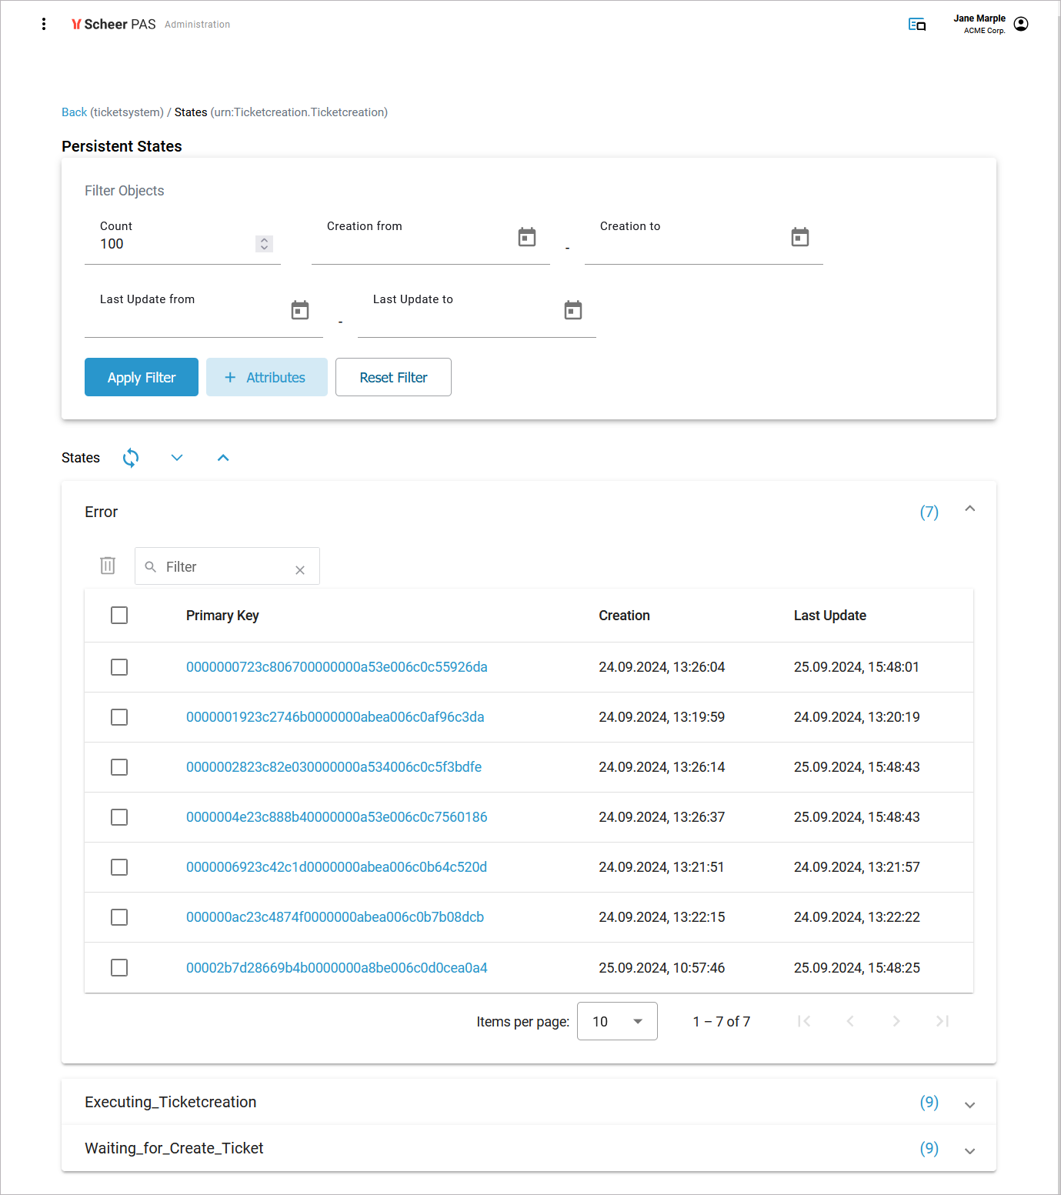The image size is (1061, 1195).
Task: Click the Error count (7)
Action: 929,512
